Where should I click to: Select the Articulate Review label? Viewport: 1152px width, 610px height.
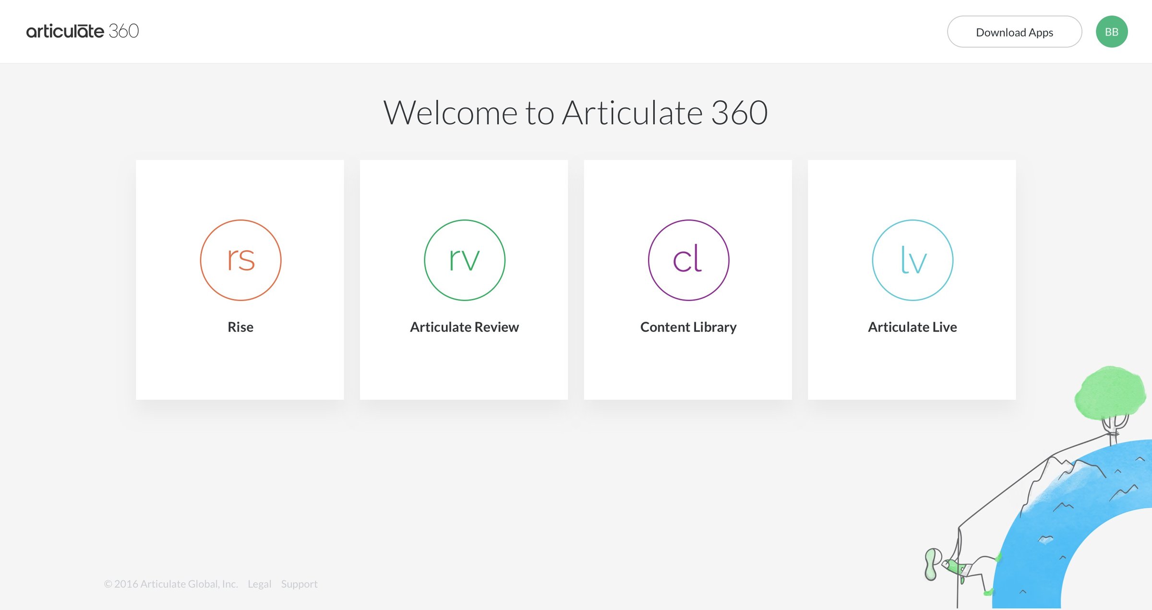[464, 327]
